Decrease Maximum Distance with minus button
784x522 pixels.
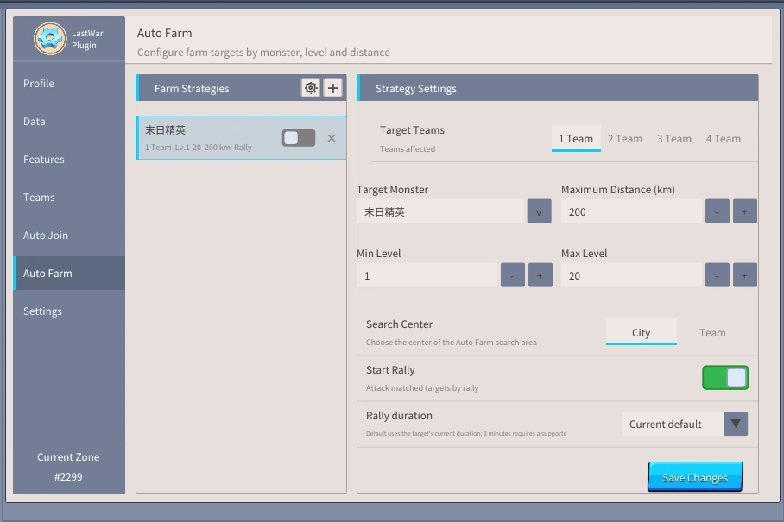(717, 211)
